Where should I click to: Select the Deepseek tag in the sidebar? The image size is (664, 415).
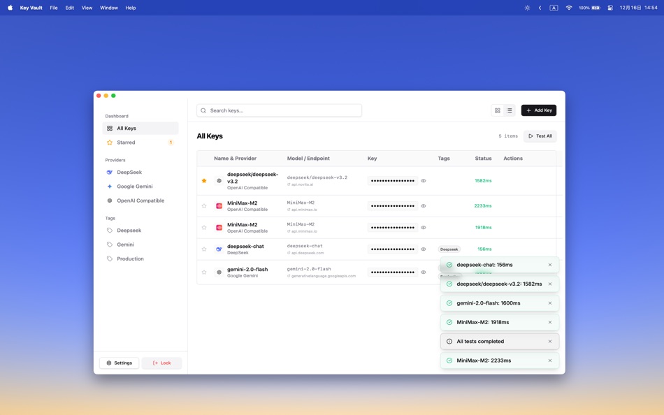140,231
